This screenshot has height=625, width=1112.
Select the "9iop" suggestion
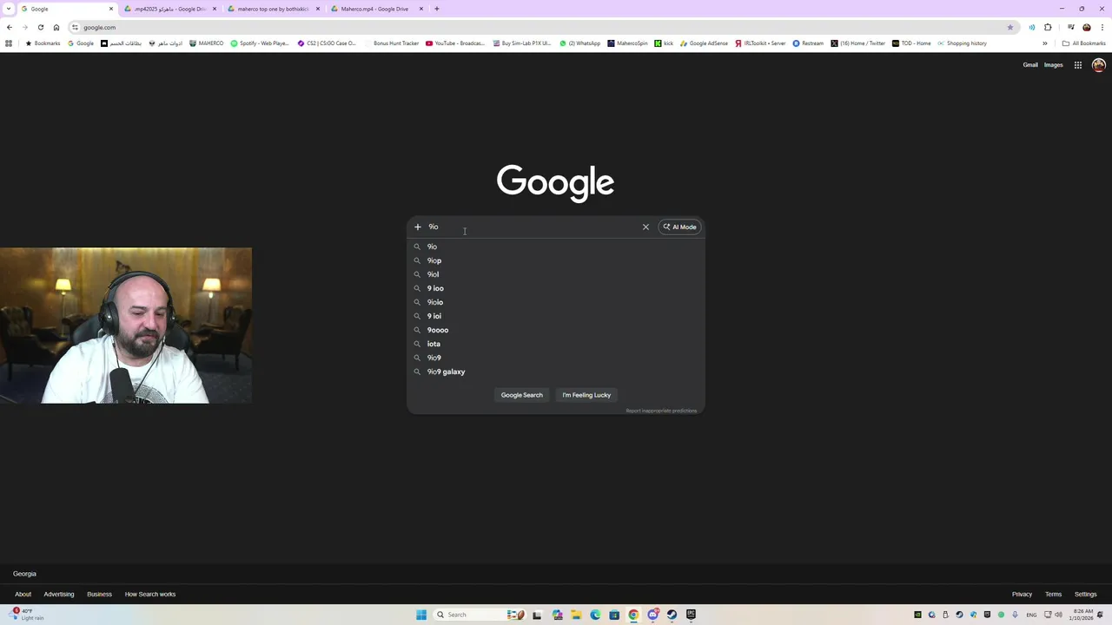pyautogui.click(x=556, y=260)
